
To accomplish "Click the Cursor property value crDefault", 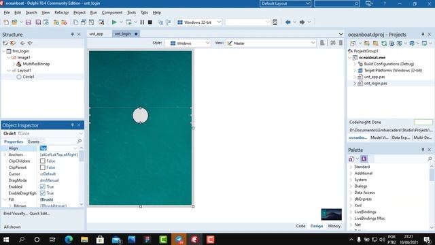I will coord(48,174).
